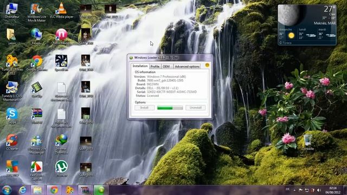347x195 pixels.
Task: Switch to Chrome in the taskbar
Action: [54, 190]
